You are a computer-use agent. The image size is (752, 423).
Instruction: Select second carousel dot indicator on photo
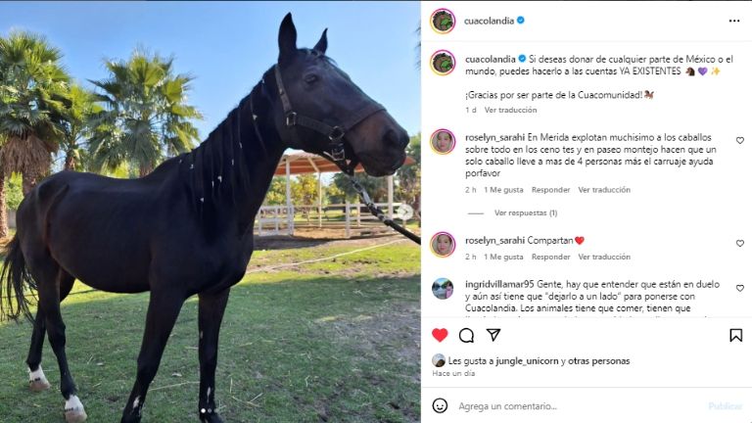pyautogui.click(x=211, y=411)
